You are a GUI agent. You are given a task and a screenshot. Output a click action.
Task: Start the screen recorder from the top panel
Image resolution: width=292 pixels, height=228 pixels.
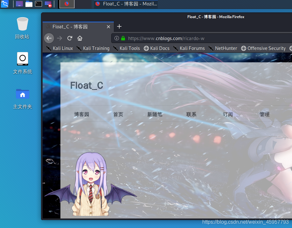pyautogui.click(x=48, y=4)
